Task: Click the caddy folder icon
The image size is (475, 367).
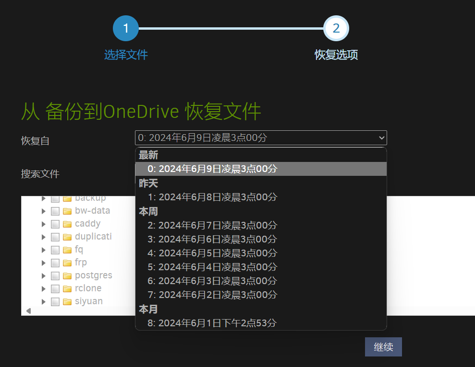Action: click(67, 224)
